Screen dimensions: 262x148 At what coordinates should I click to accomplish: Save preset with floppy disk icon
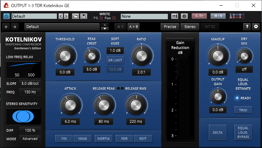[84, 16]
